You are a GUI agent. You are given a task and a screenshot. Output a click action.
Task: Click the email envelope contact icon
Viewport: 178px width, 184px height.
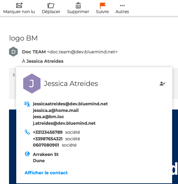click(x=27, y=104)
